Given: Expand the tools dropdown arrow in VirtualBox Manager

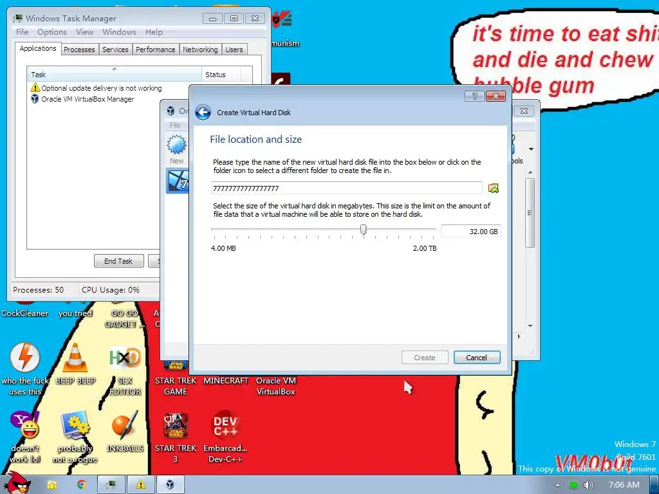Looking at the screenshot, I should click(x=531, y=149).
